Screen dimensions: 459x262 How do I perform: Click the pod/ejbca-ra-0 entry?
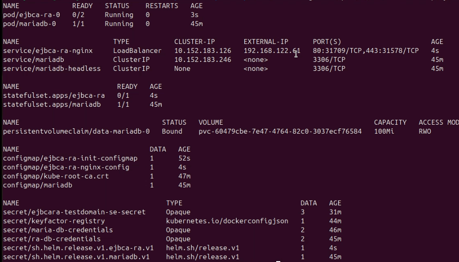coord(29,15)
